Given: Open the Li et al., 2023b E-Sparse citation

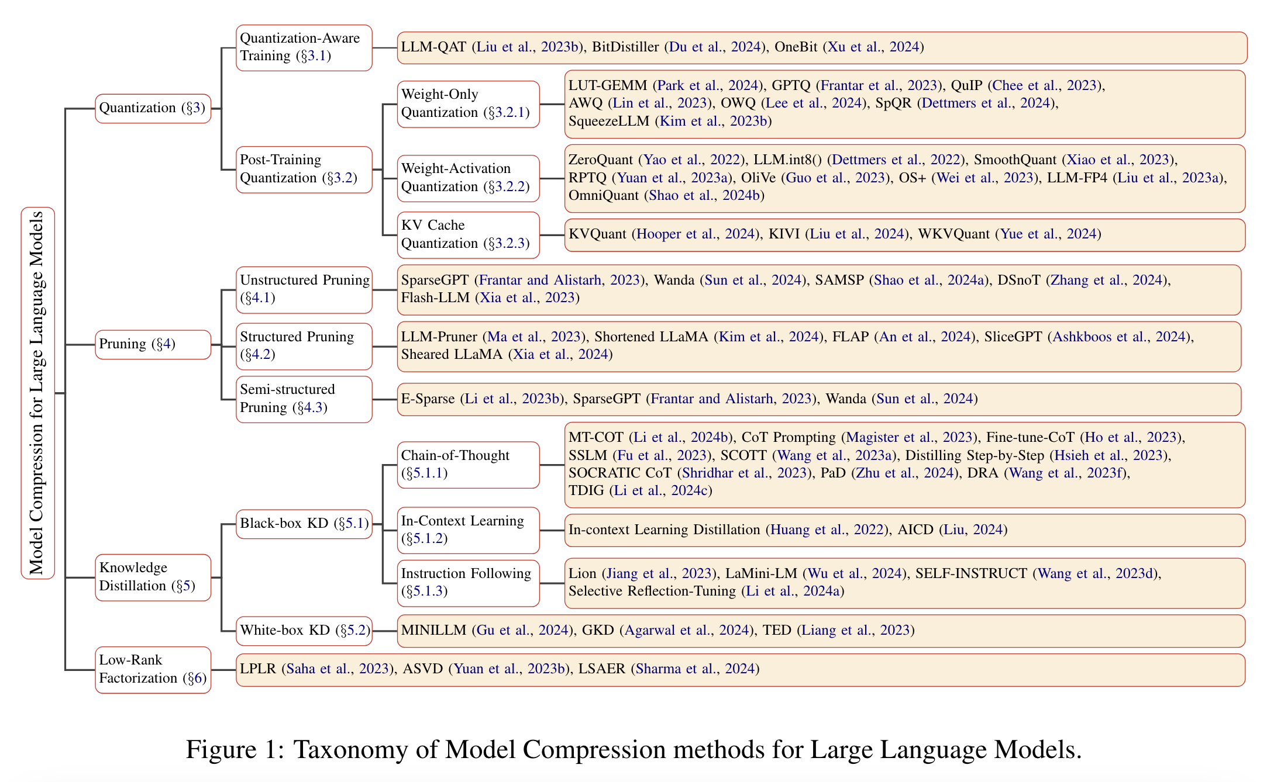Looking at the screenshot, I should click(513, 399).
